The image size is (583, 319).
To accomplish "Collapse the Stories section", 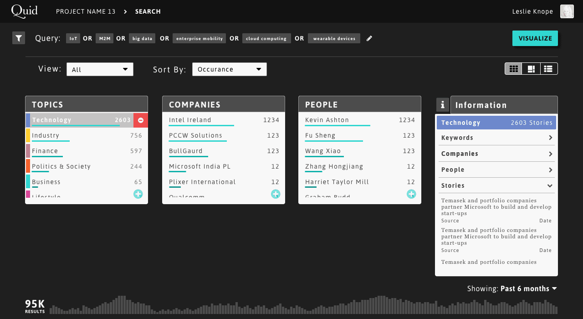I will coord(496,185).
